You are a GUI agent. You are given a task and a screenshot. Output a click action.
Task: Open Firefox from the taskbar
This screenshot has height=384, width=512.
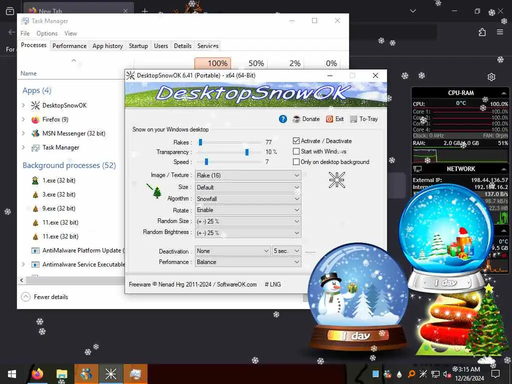pyautogui.click(x=37, y=374)
